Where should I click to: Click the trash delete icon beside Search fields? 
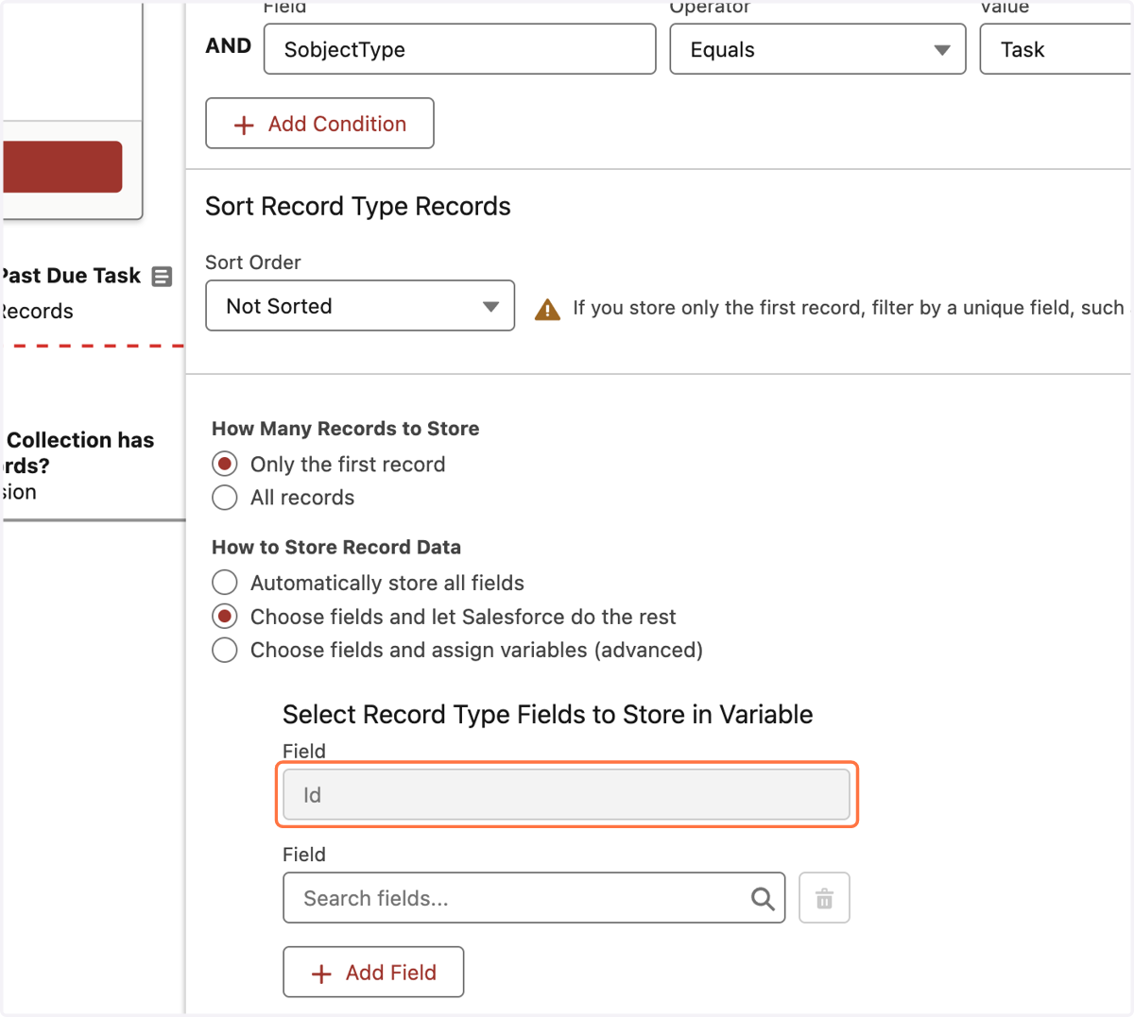click(824, 898)
